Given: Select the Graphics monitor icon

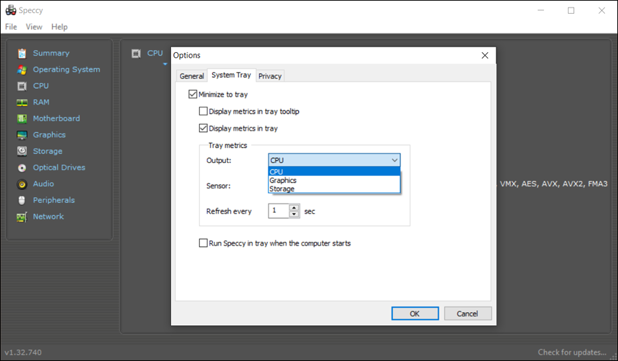Looking at the screenshot, I should click(x=22, y=135).
